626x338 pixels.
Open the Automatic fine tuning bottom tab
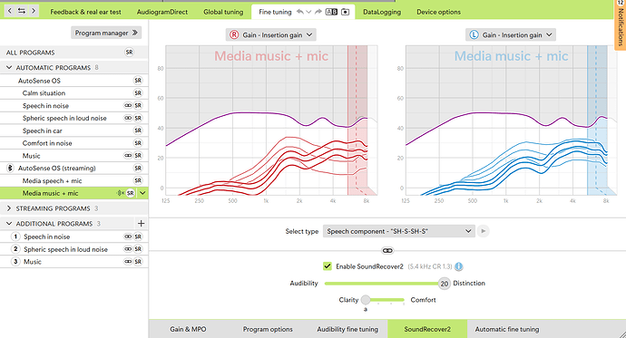(x=507, y=329)
